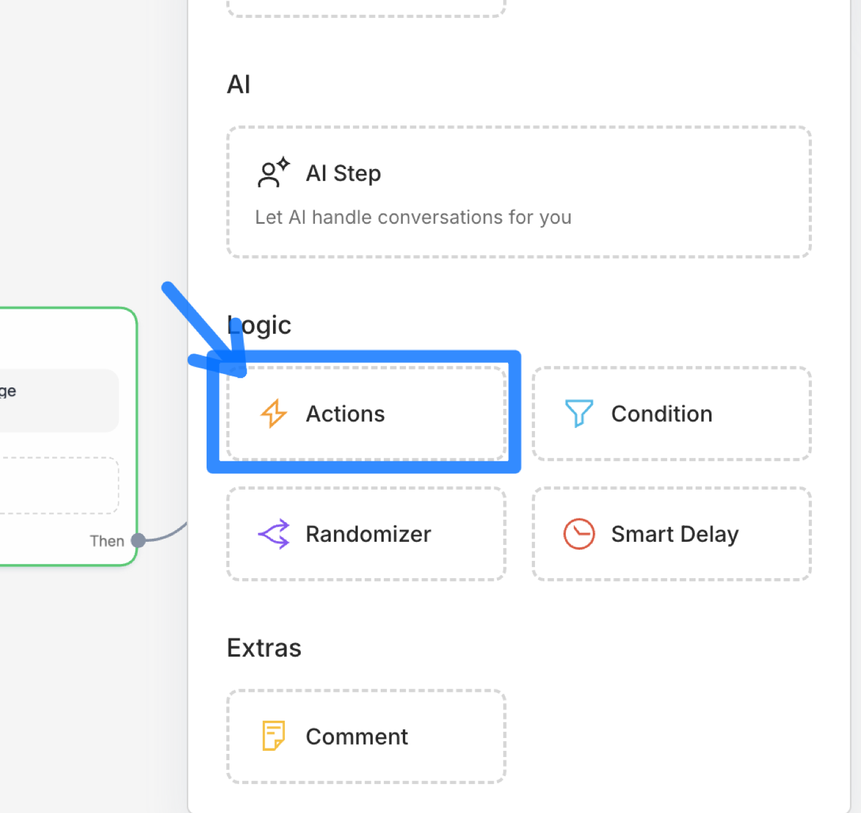This screenshot has width=861, height=813.
Task: Click the yellow Comment note icon
Action: [x=274, y=736]
